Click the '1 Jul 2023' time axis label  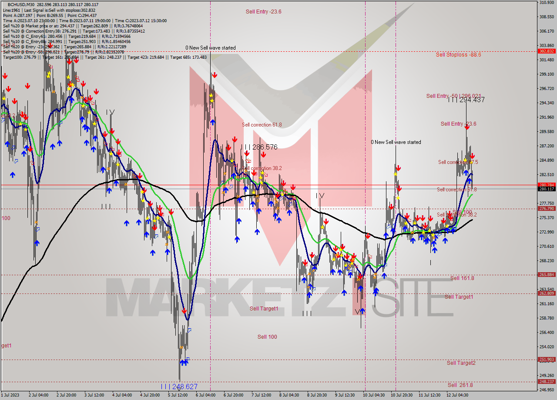coord(10,396)
